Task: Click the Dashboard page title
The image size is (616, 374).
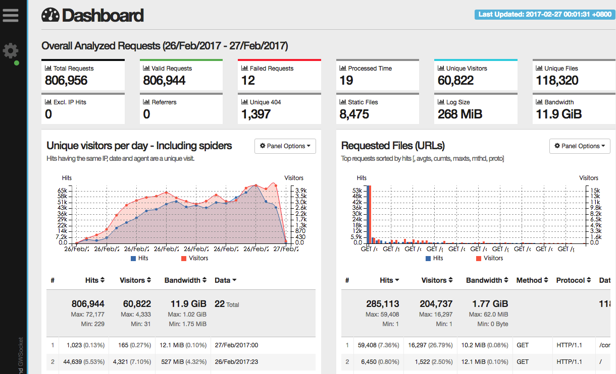Action: 103,16
